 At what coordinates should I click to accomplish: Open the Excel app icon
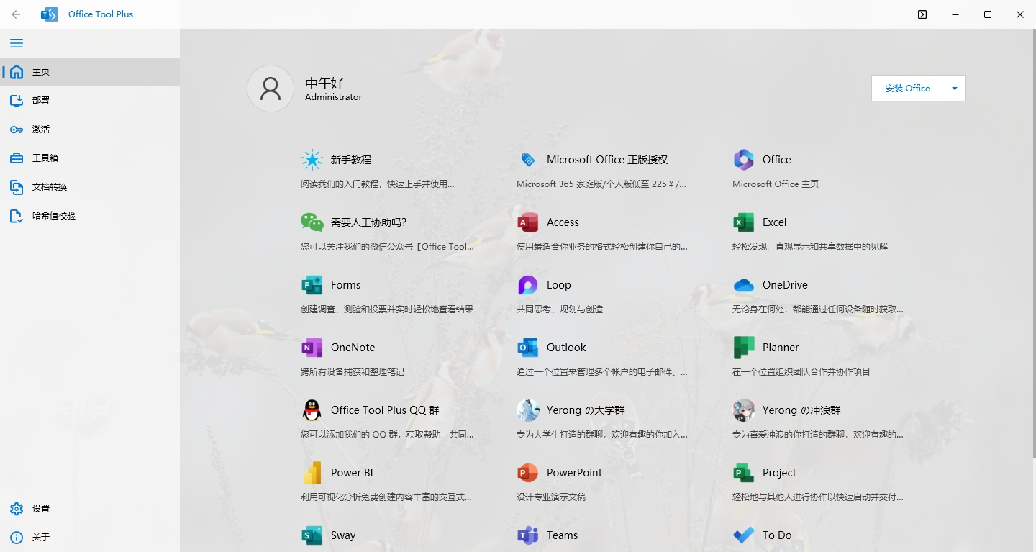click(744, 222)
